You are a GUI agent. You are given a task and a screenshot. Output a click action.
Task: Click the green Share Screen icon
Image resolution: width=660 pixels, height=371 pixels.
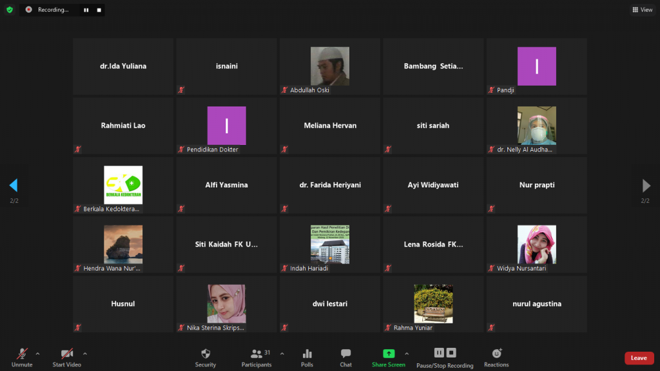[x=389, y=354]
